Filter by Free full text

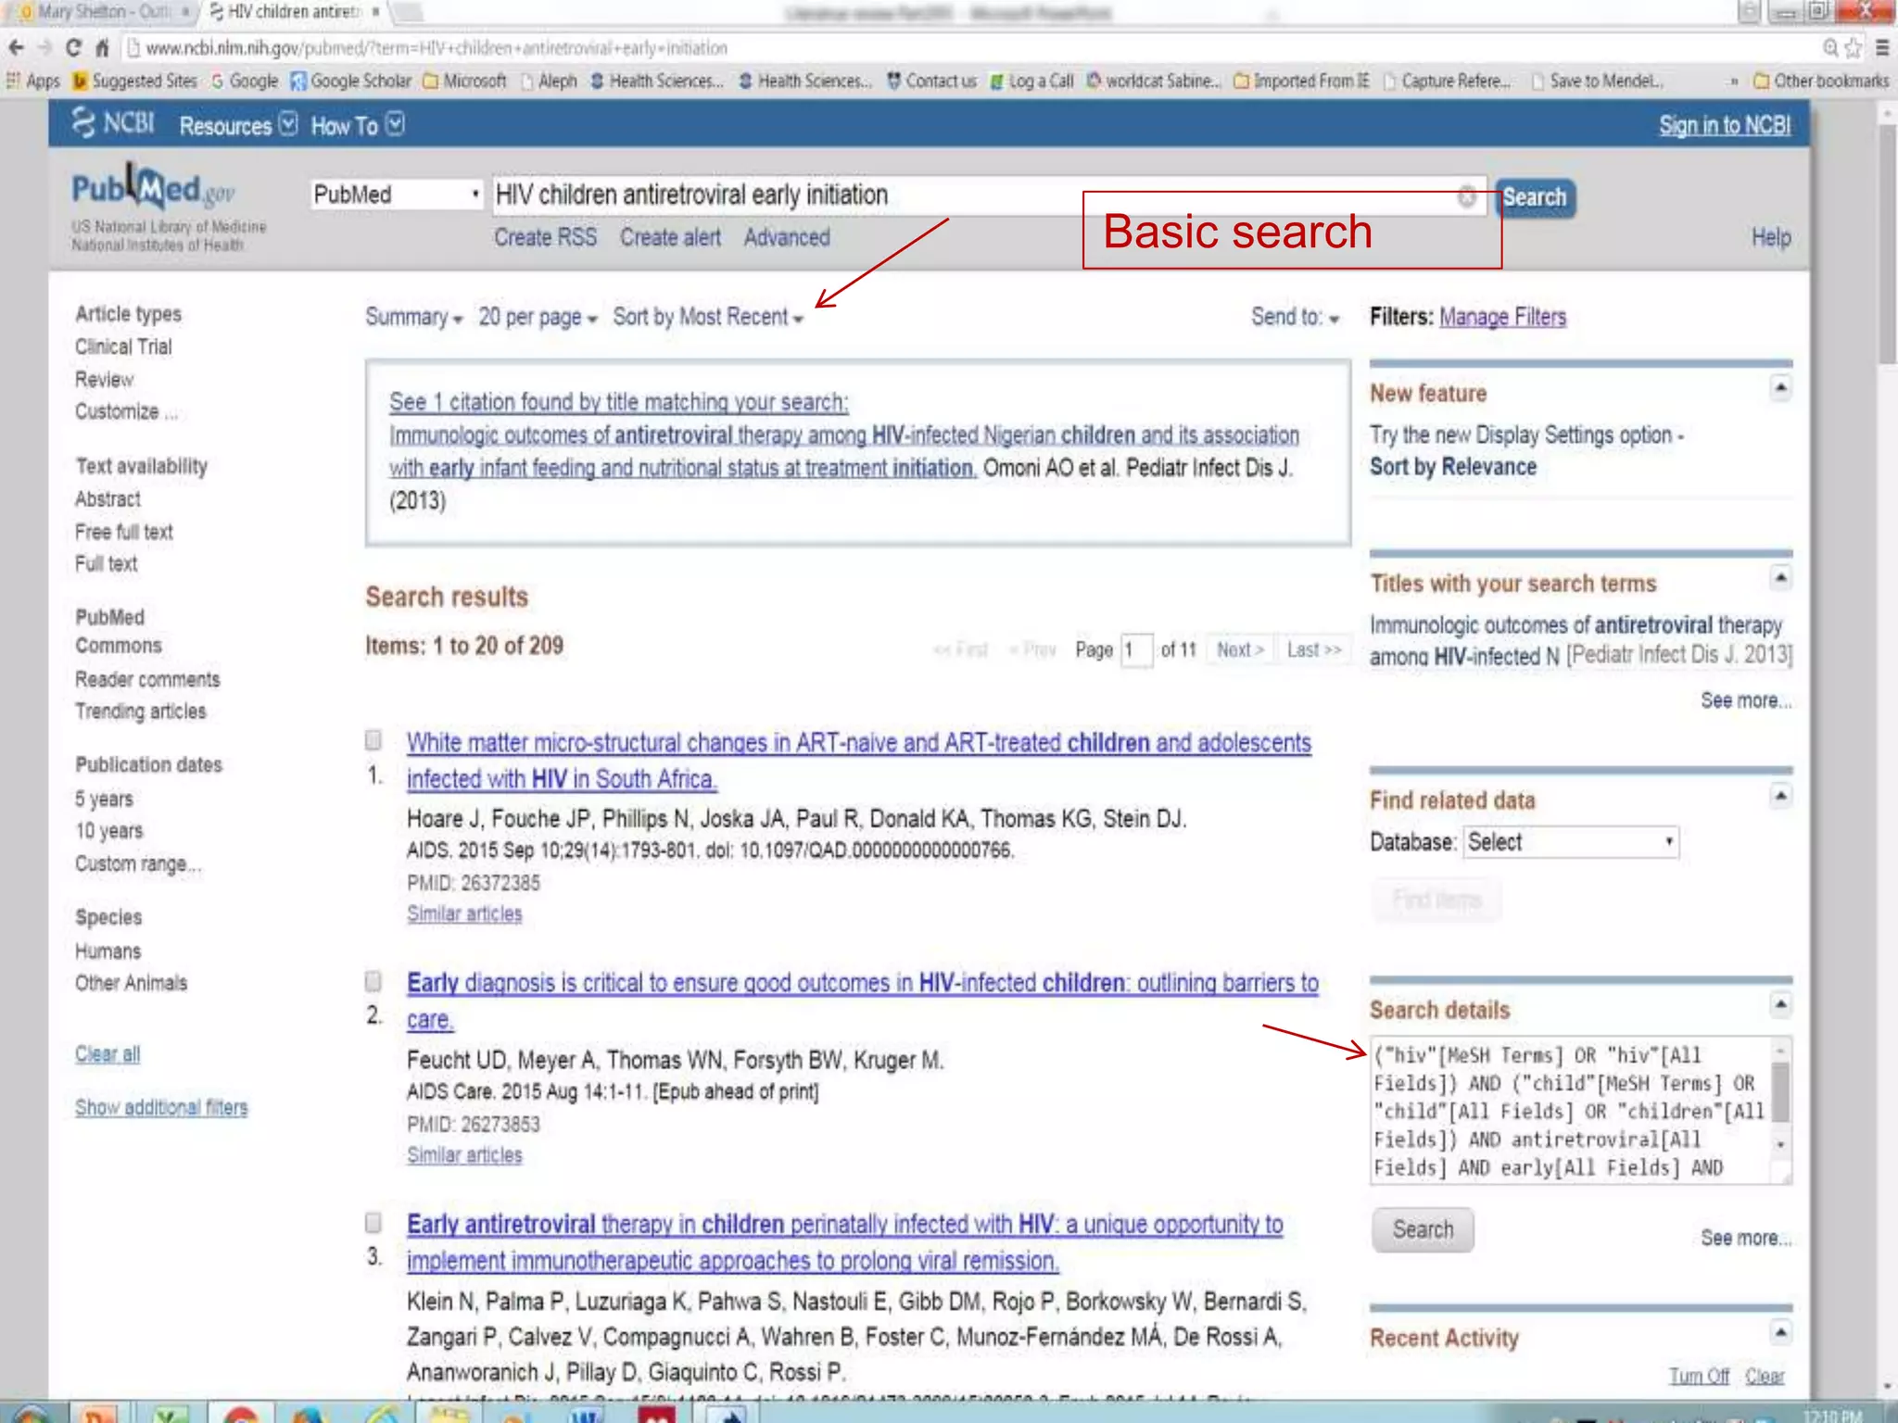click(x=124, y=532)
